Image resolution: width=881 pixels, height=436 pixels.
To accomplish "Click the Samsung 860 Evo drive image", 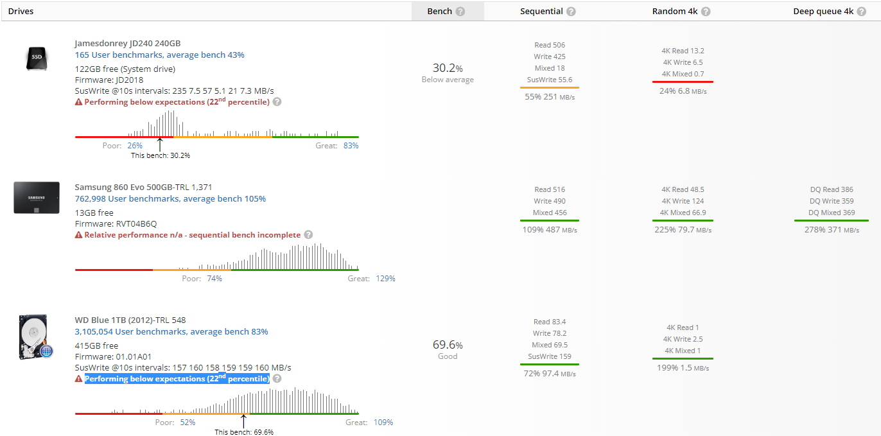I will coord(37,198).
